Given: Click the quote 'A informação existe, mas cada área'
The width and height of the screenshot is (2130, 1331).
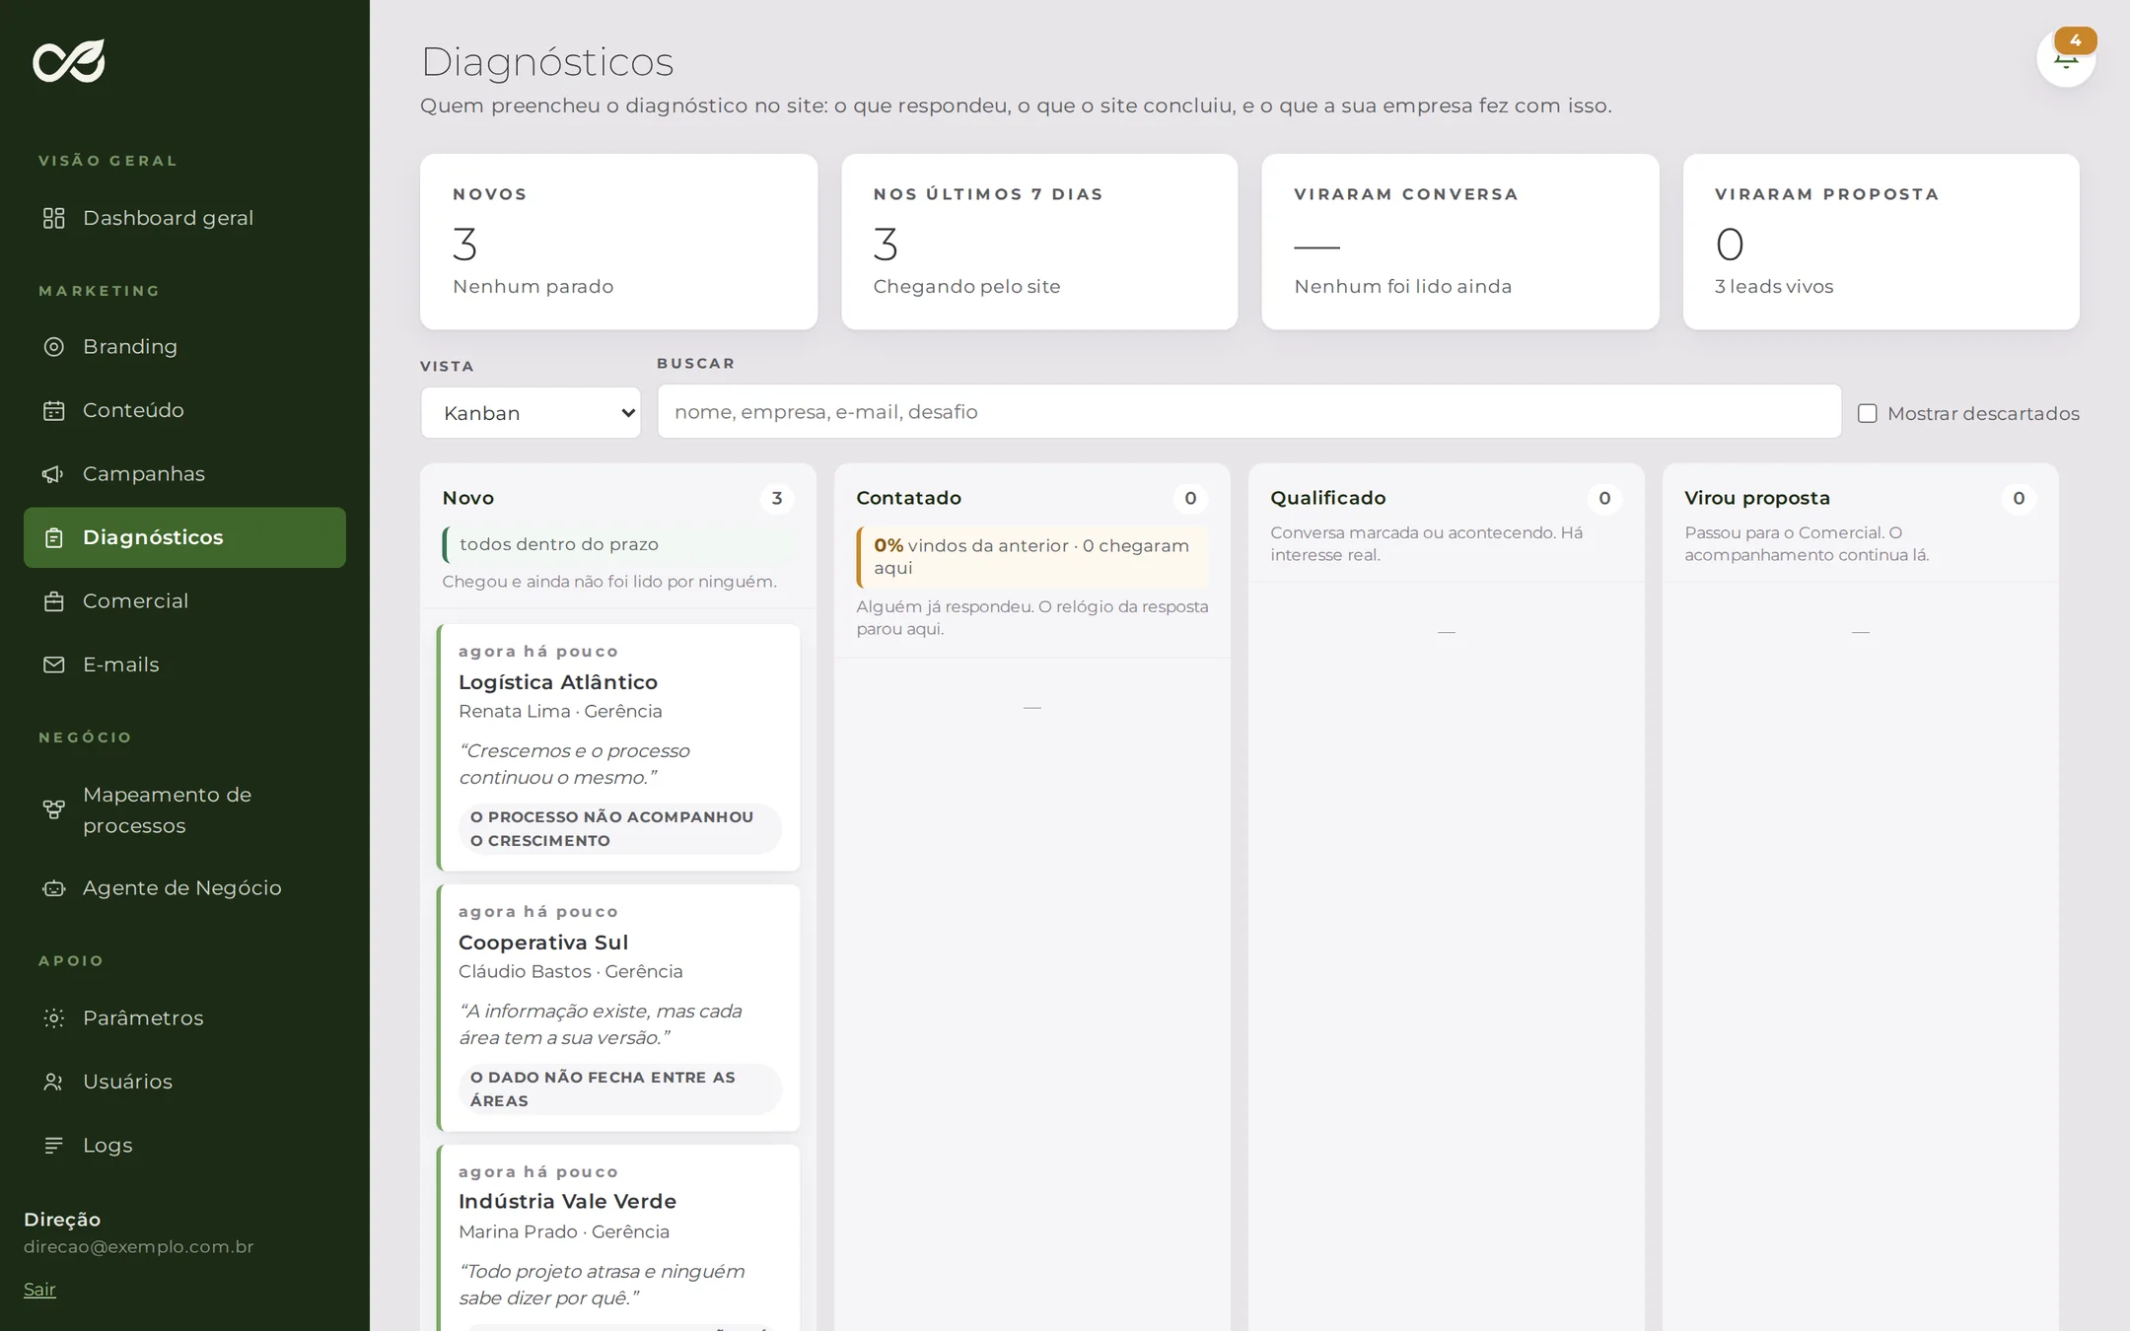Looking at the screenshot, I should click(601, 1024).
